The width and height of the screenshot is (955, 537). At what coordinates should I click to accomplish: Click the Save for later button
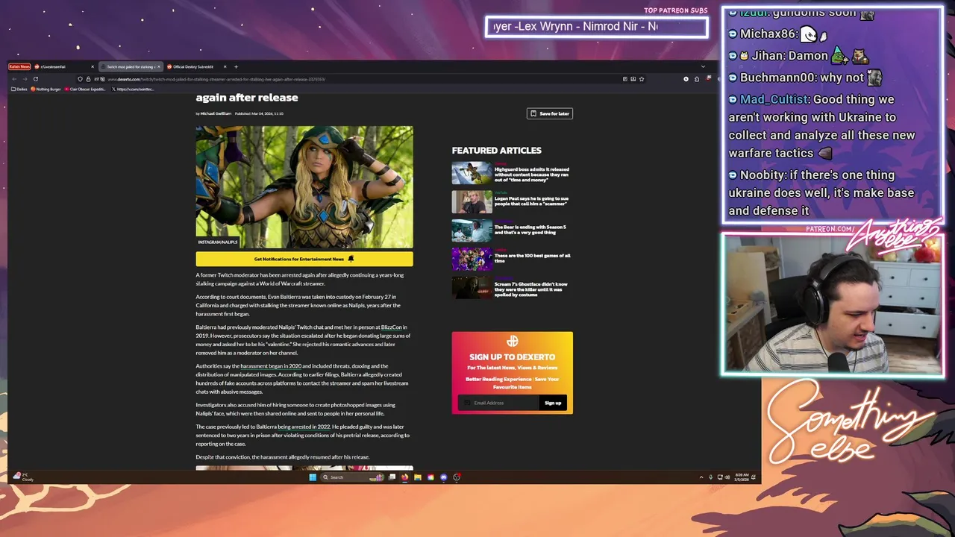click(550, 113)
